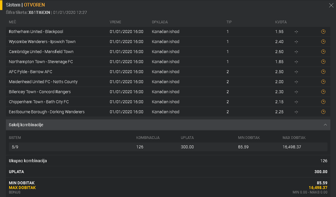Viewport: 336px width, 197px height.
Task: Click clock icon for Maidenhead United - Notts County
Action: click(323, 82)
